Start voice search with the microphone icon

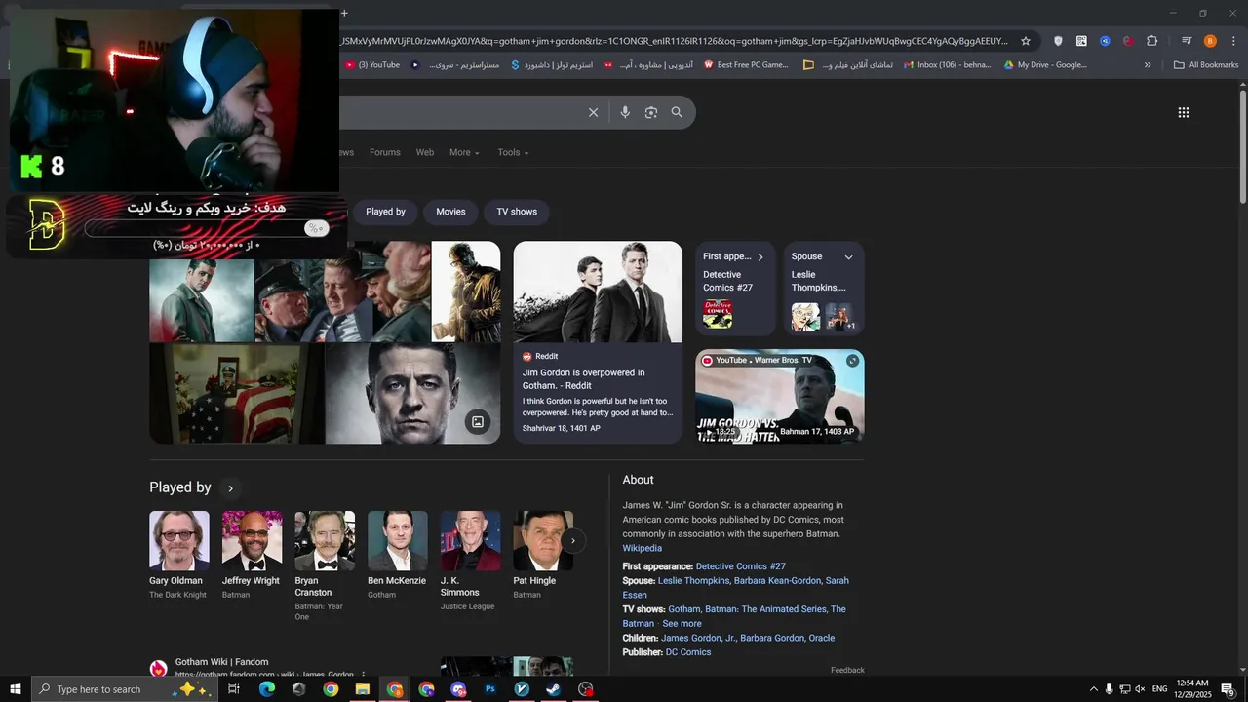(x=625, y=113)
